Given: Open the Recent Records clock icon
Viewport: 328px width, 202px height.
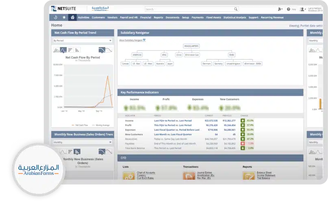Looking at the screenshot, I should [56, 17].
